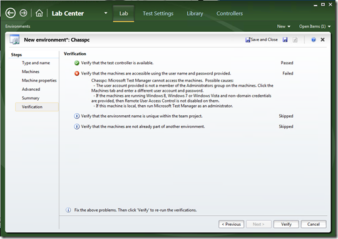The height and width of the screenshot is (239, 338).
Task: Click Skipped status for environment name check
Action: 286,116
